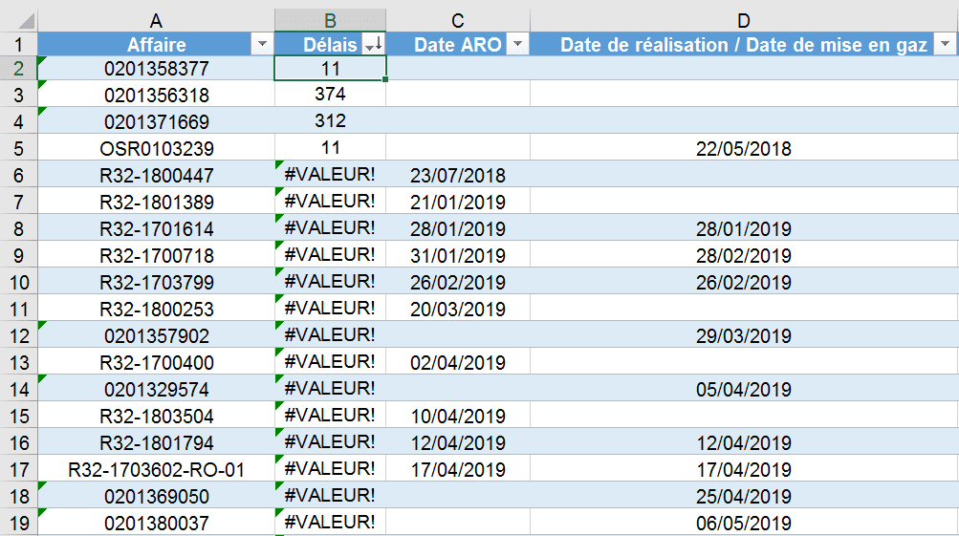Select the cell with value 312
This screenshot has height=536, width=959.
[x=330, y=121]
